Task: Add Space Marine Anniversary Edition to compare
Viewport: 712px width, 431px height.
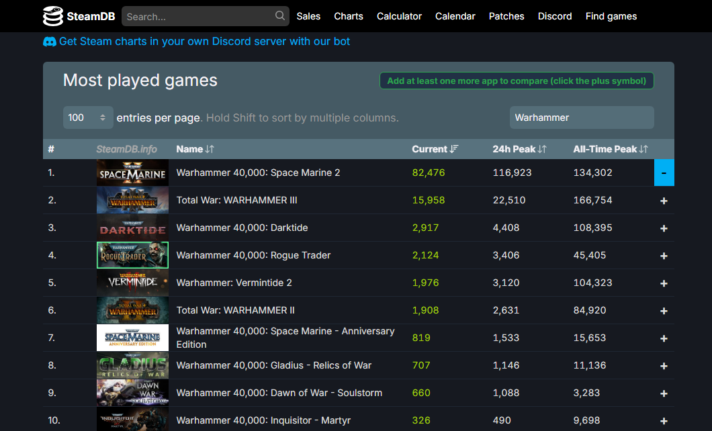Action: 664,338
